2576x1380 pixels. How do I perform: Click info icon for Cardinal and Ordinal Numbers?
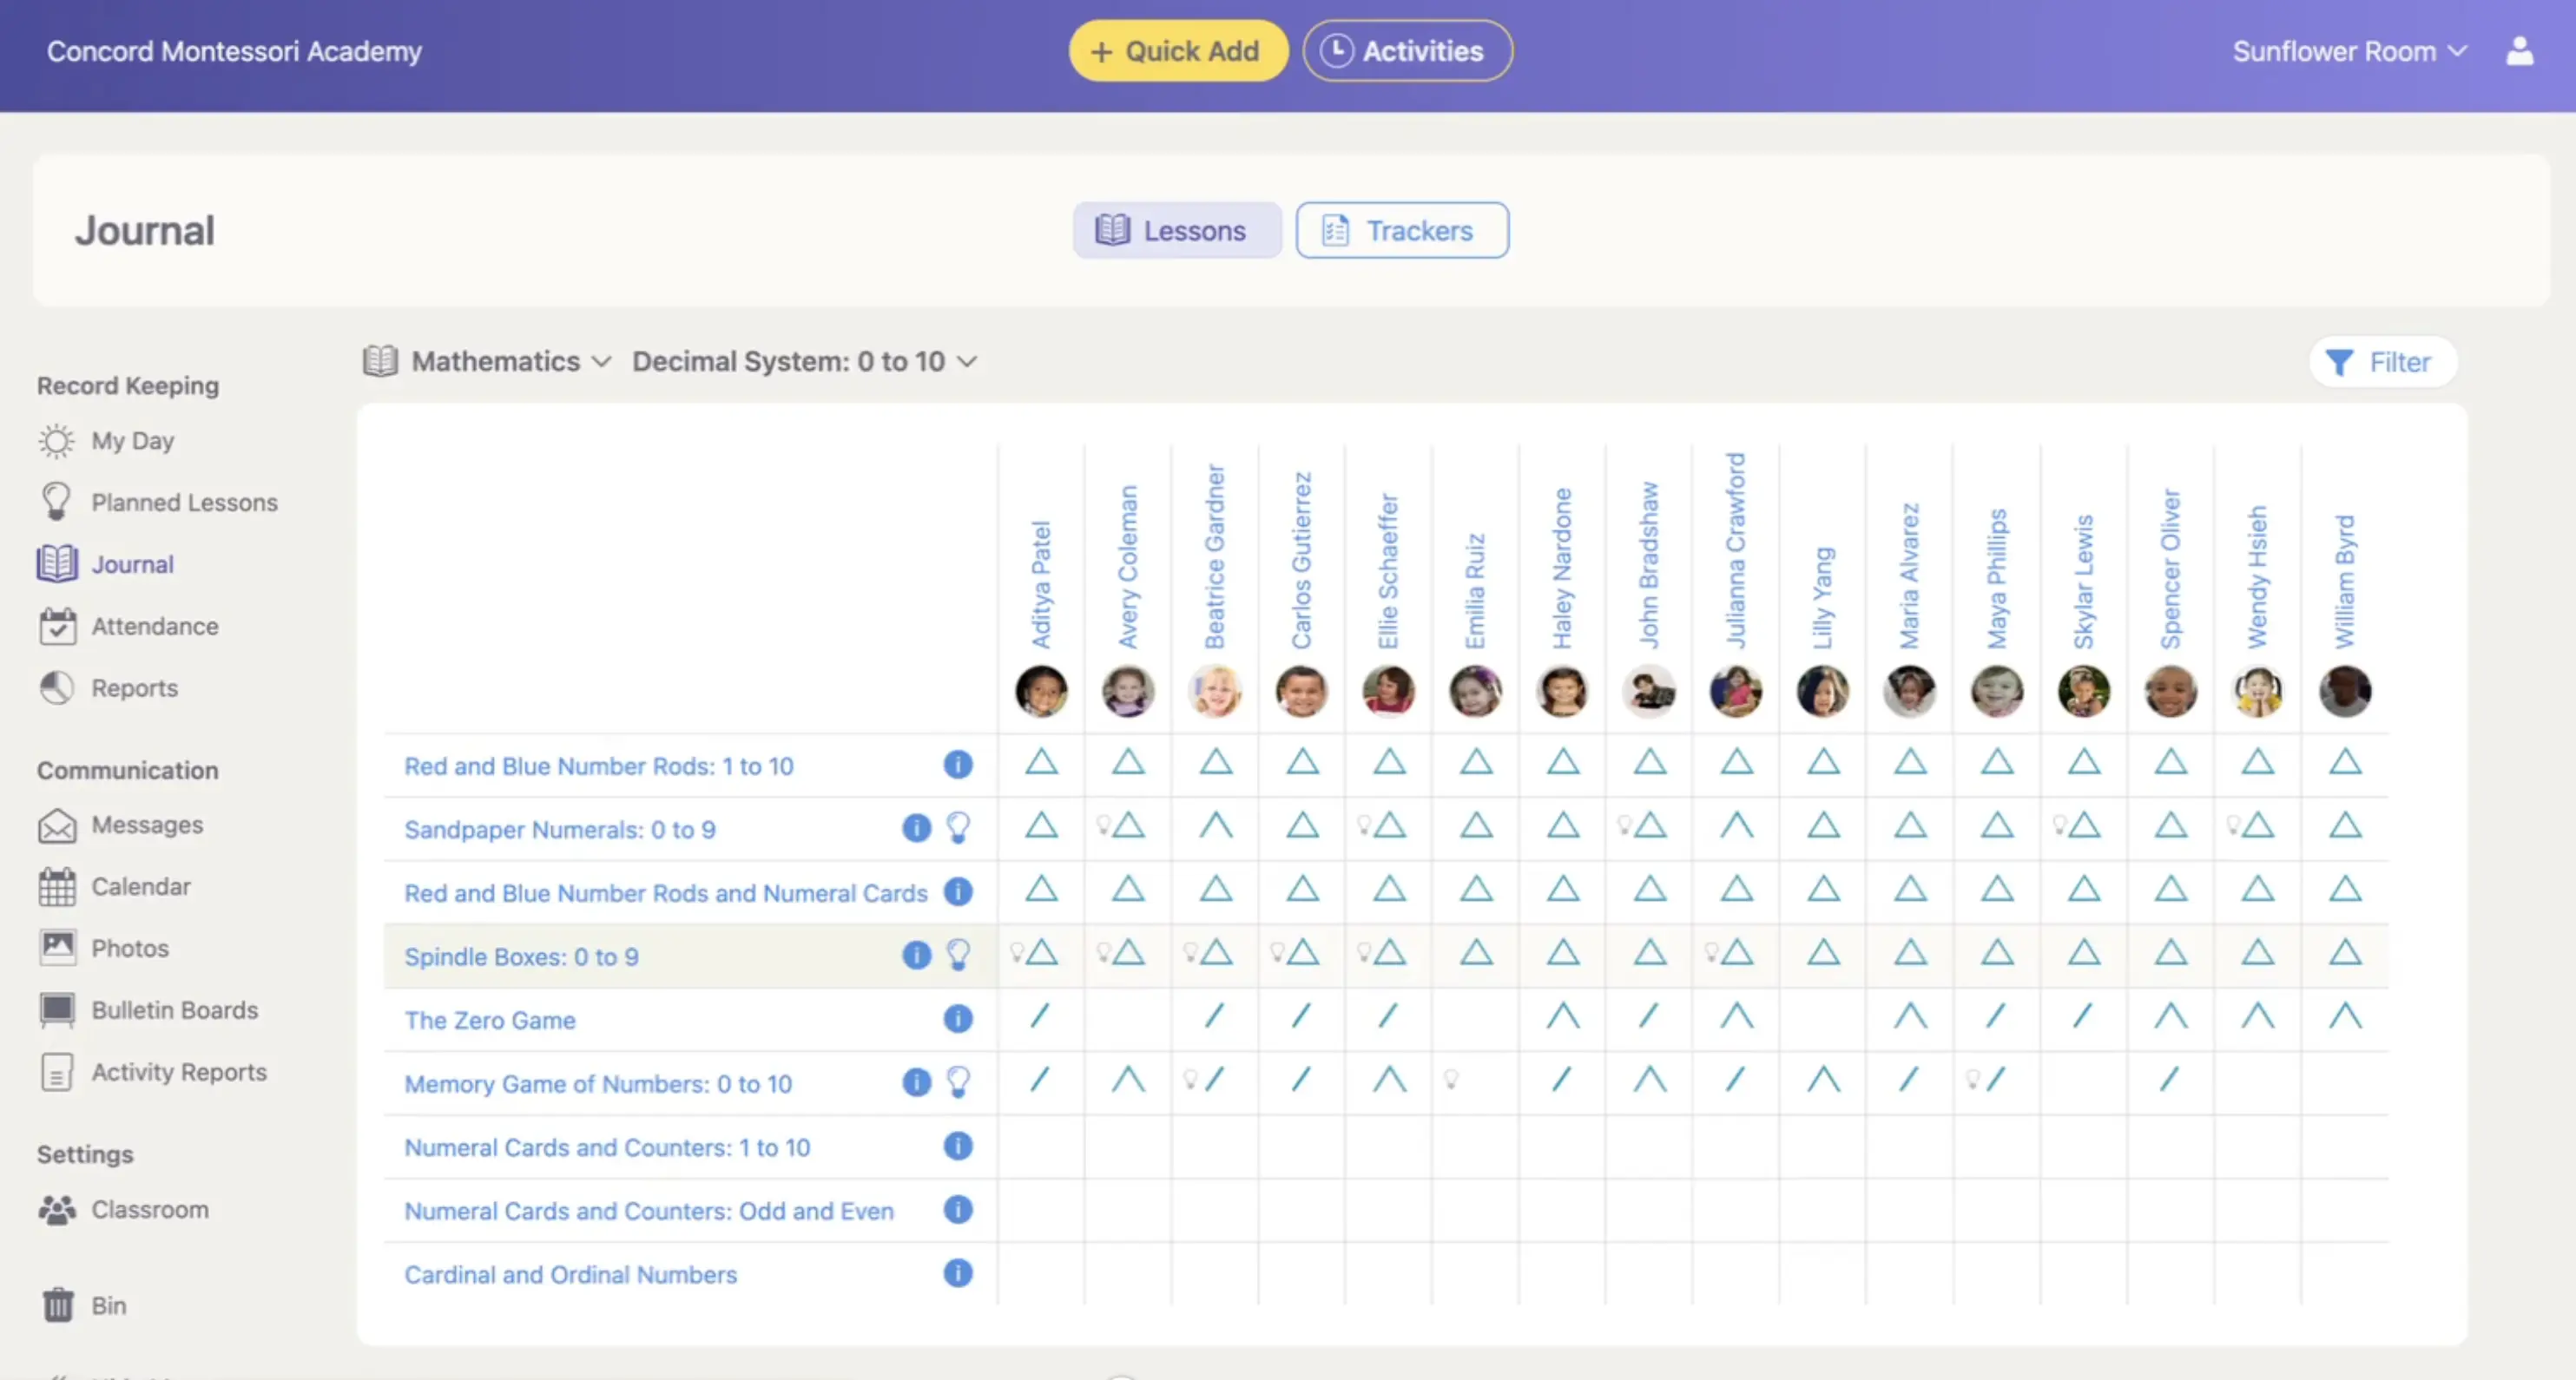tap(957, 1273)
